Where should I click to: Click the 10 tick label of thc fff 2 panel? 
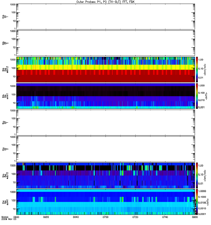[14, 153]
